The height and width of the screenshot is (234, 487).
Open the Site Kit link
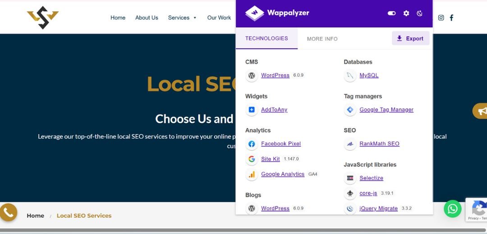pyautogui.click(x=271, y=159)
